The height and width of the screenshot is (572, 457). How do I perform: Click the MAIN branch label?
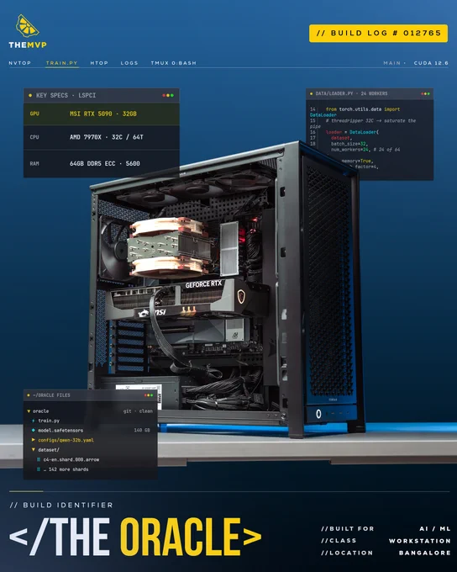[x=392, y=63]
